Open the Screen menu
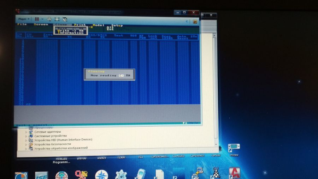Screen dimensions: 318x179 pos(41,25)
